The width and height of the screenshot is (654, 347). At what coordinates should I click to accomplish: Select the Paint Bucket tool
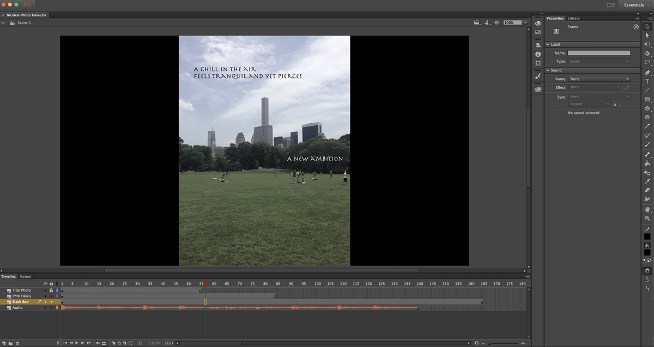tap(647, 163)
